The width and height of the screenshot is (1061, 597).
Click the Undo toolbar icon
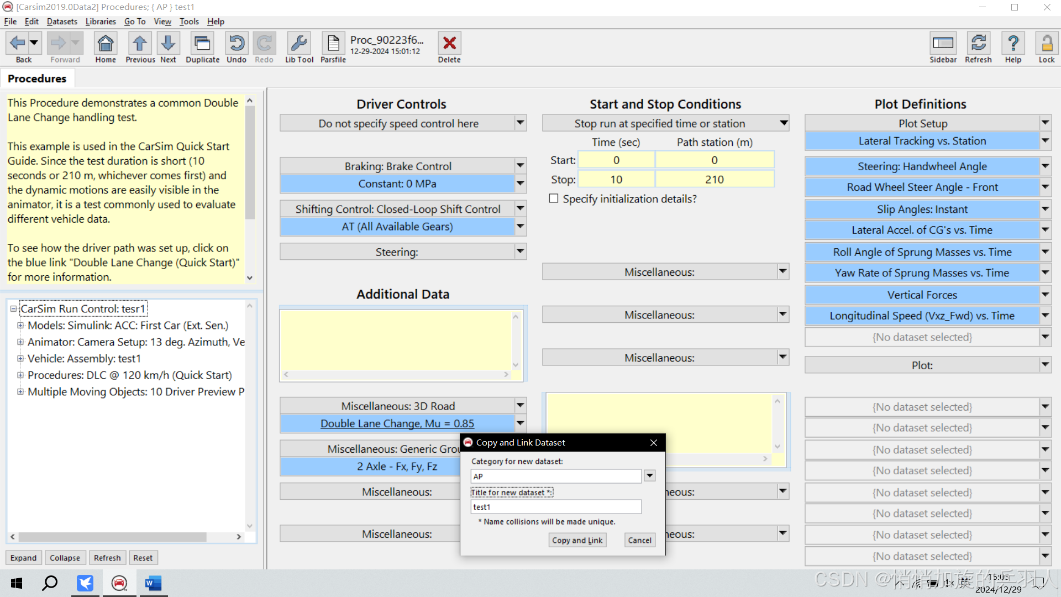(237, 44)
